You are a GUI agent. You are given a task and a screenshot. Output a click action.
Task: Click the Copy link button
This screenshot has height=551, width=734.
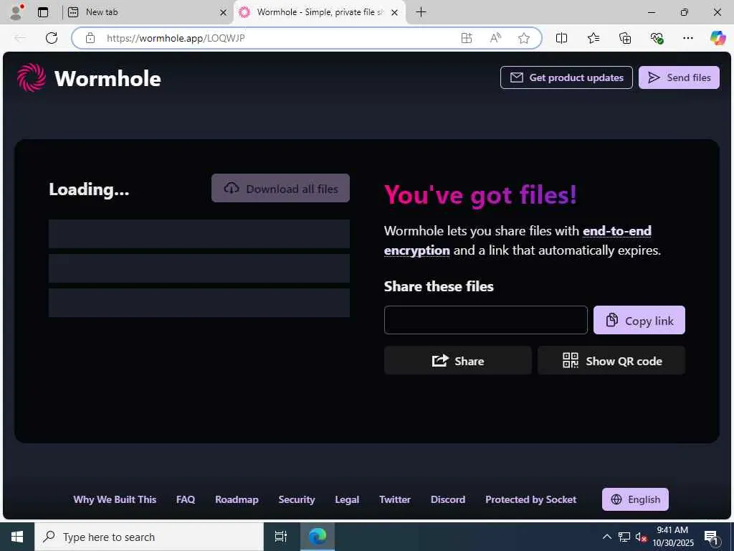(639, 321)
